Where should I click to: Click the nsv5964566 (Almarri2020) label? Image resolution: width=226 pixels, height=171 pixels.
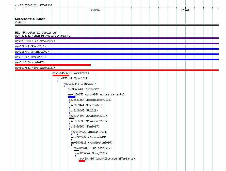click(71, 73)
